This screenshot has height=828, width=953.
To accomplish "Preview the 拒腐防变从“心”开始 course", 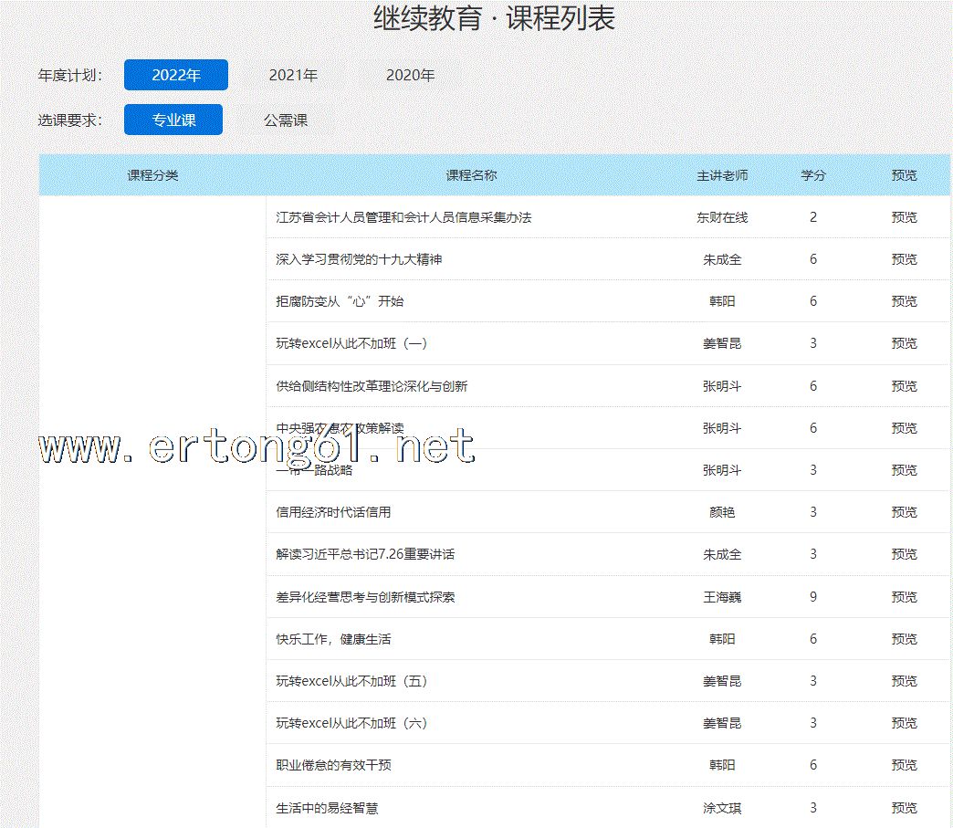I will pos(904,301).
